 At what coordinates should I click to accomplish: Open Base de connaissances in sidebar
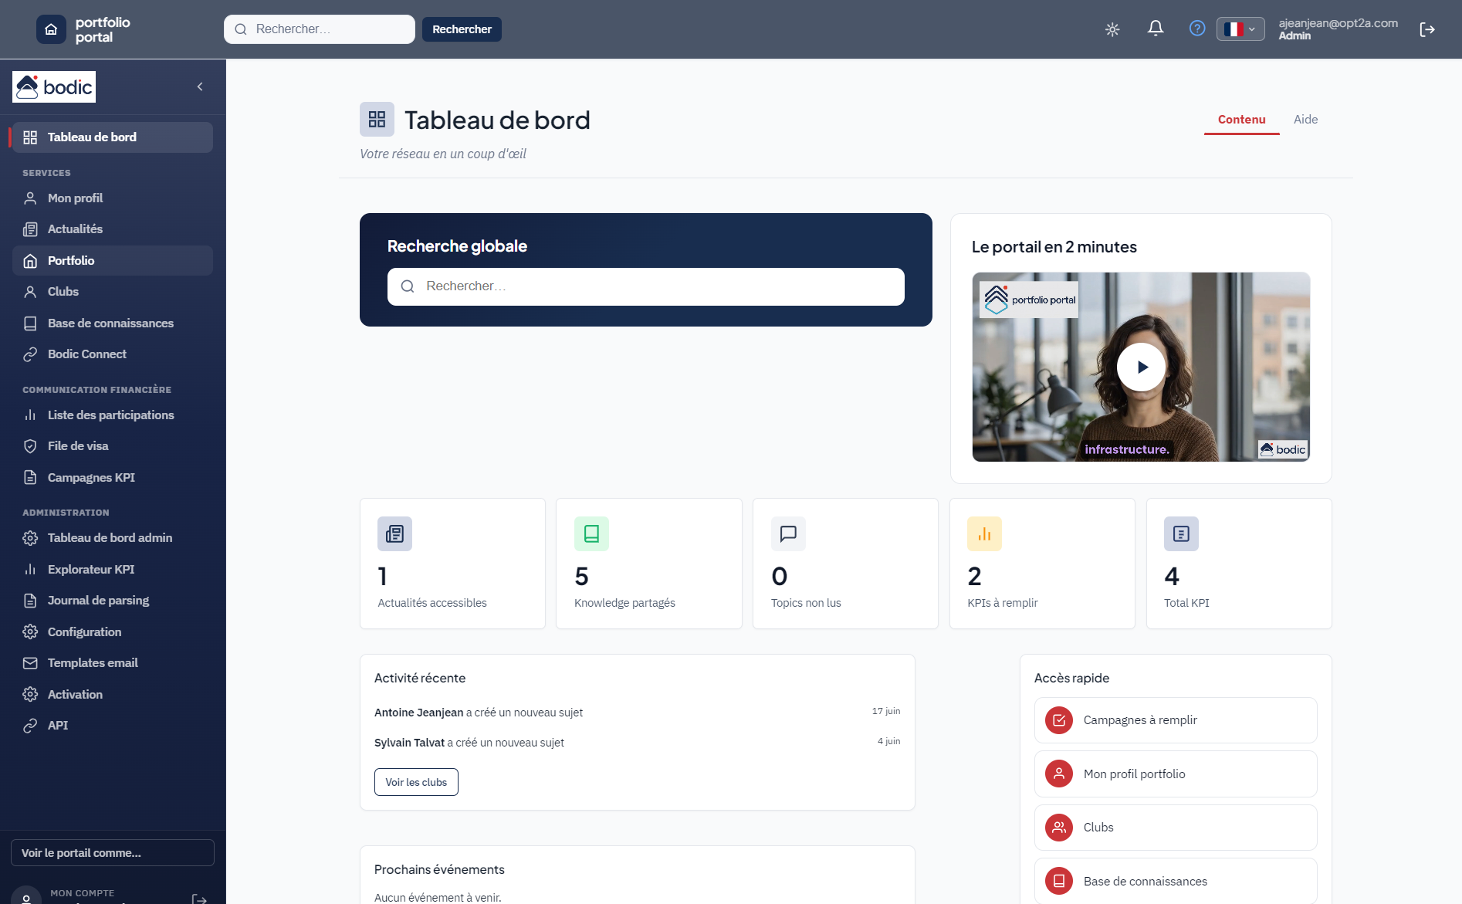coord(113,323)
